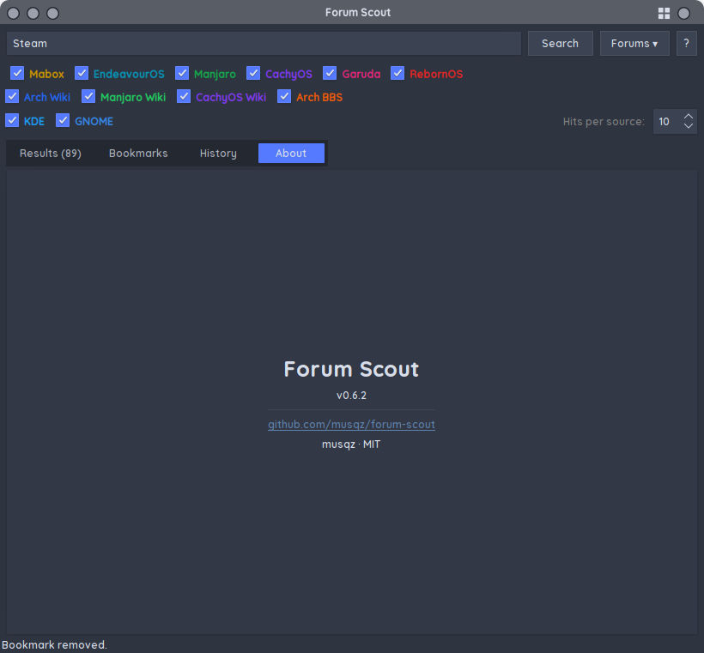Disable the CachyOS forum checkbox

pyautogui.click(x=253, y=73)
